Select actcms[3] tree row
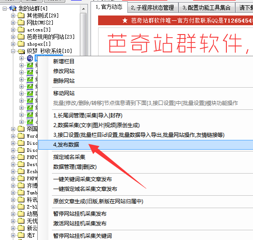 tap(39, 30)
